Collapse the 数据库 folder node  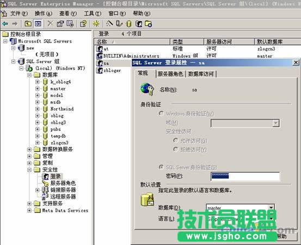pos(29,75)
